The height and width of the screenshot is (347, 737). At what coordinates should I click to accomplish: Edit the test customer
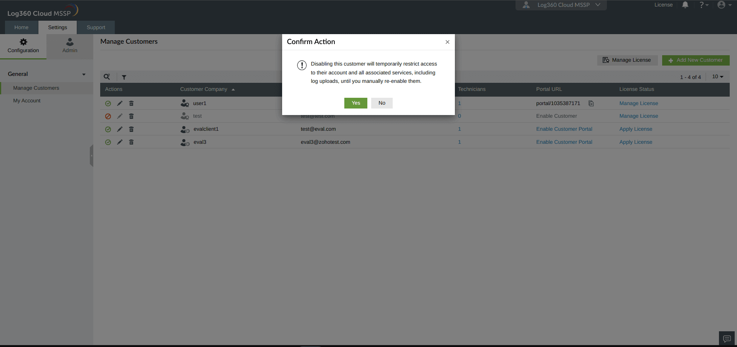pos(120,116)
